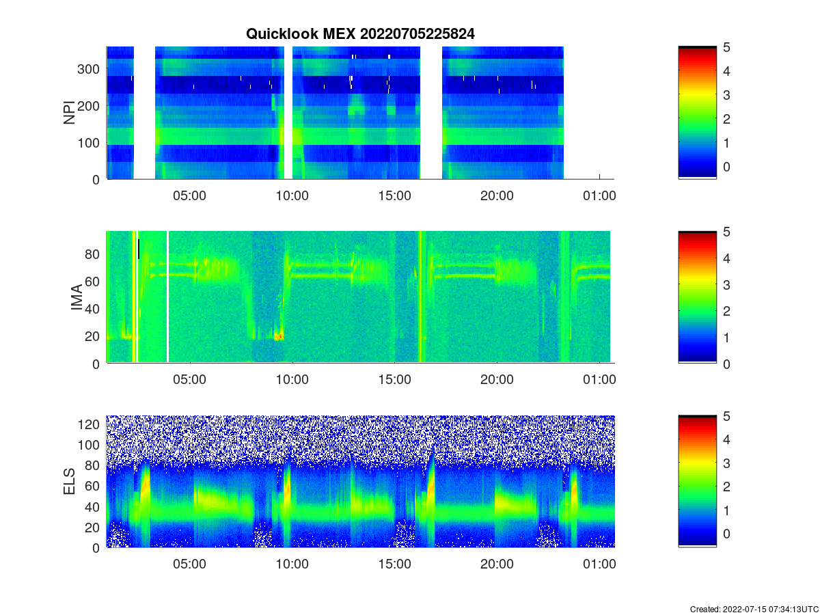
Task: Click the 10:00 tick under the IMA panel
Action: (292, 380)
